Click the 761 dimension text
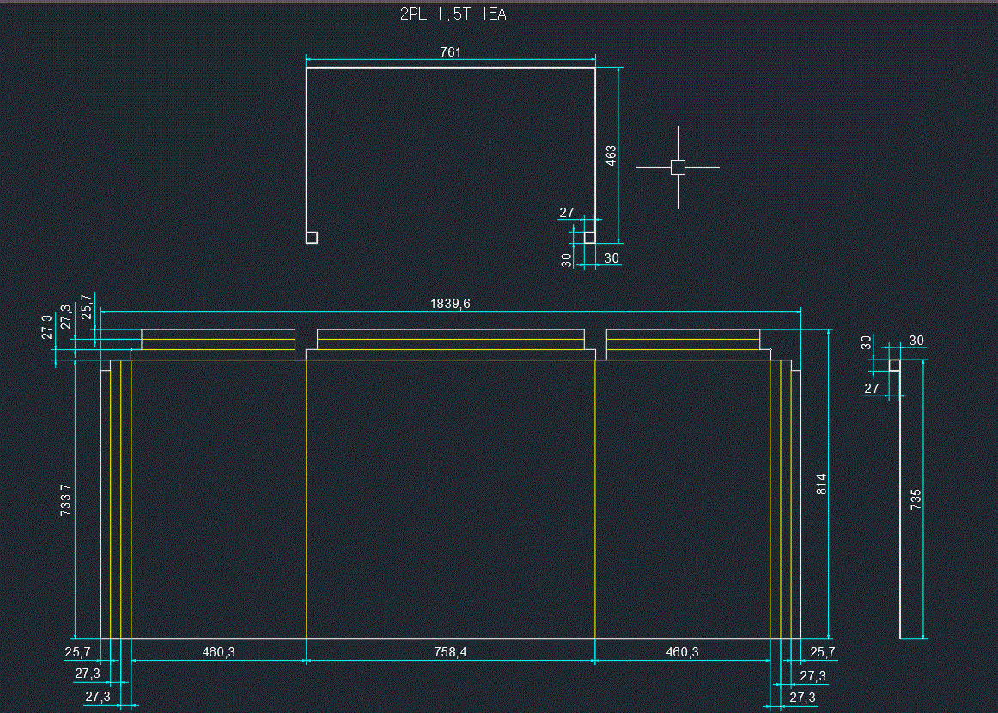The width and height of the screenshot is (998, 713). click(x=451, y=52)
